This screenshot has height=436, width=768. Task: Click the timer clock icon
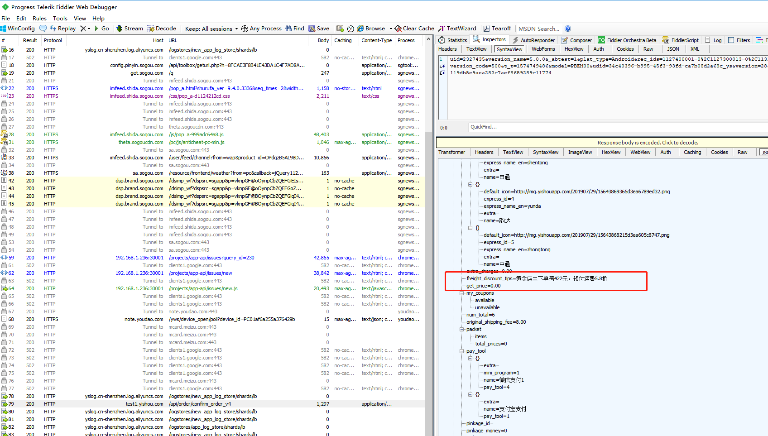[x=350, y=29]
